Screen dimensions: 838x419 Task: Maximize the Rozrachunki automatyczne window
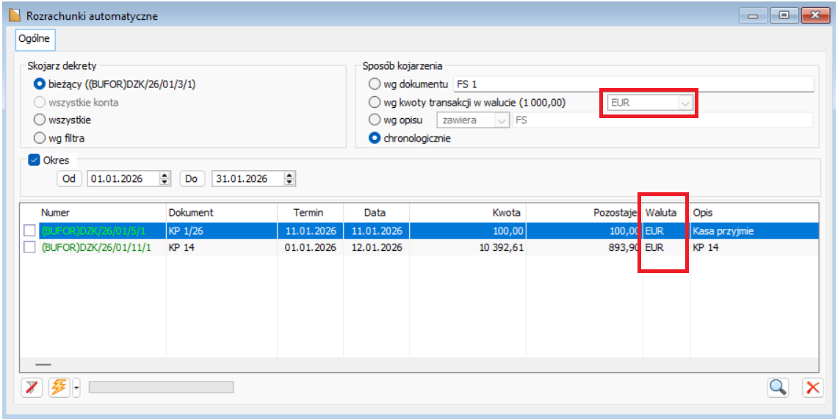pyautogui.click(x=784, y=15)
